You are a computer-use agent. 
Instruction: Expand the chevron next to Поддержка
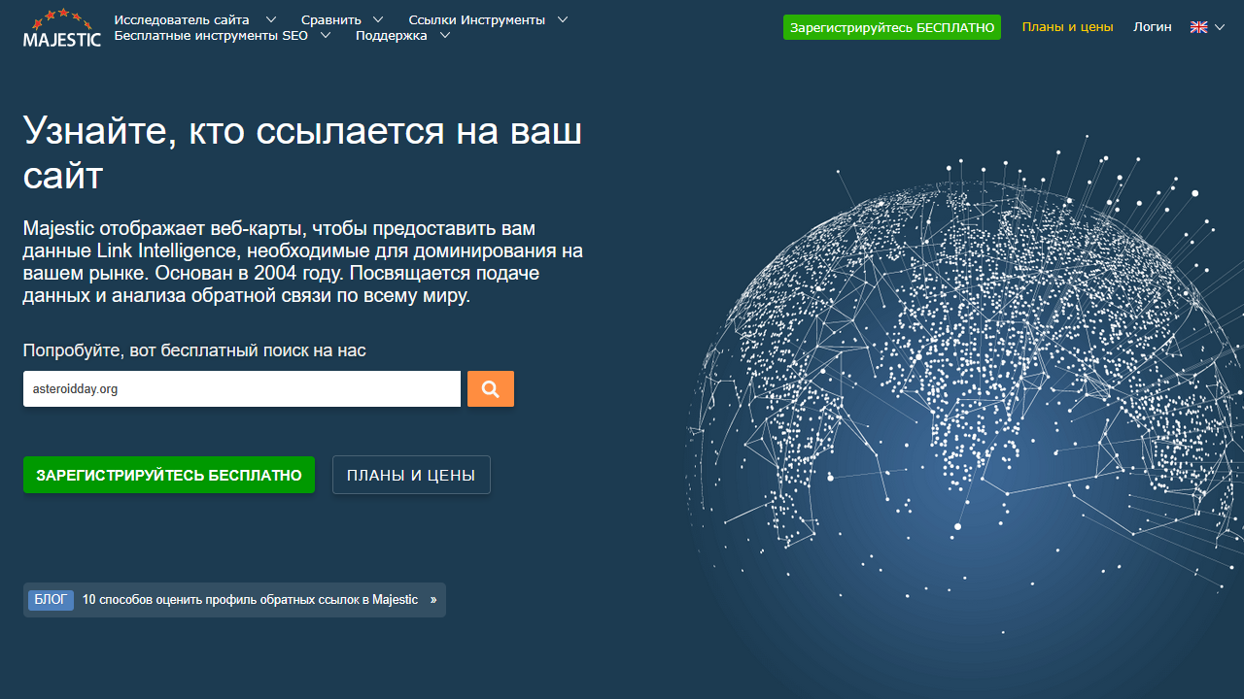(x=444, y=36)
